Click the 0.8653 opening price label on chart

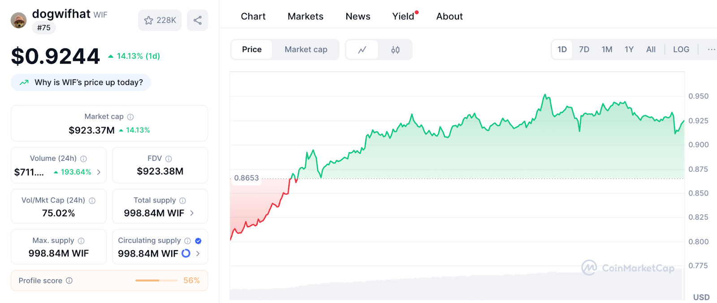(246, 178)
